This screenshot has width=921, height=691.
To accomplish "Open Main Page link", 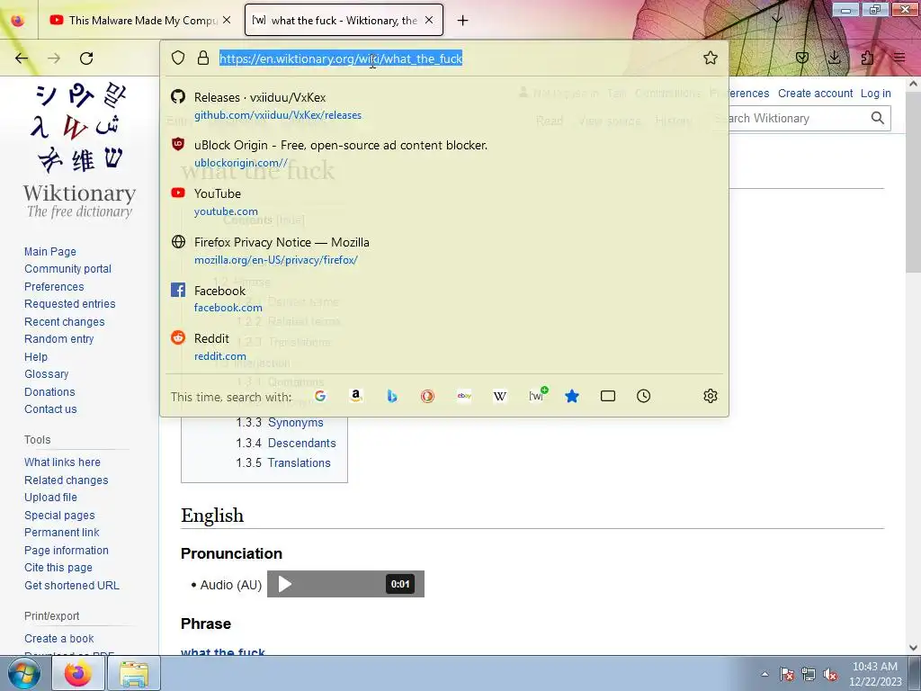I will 50,252.
